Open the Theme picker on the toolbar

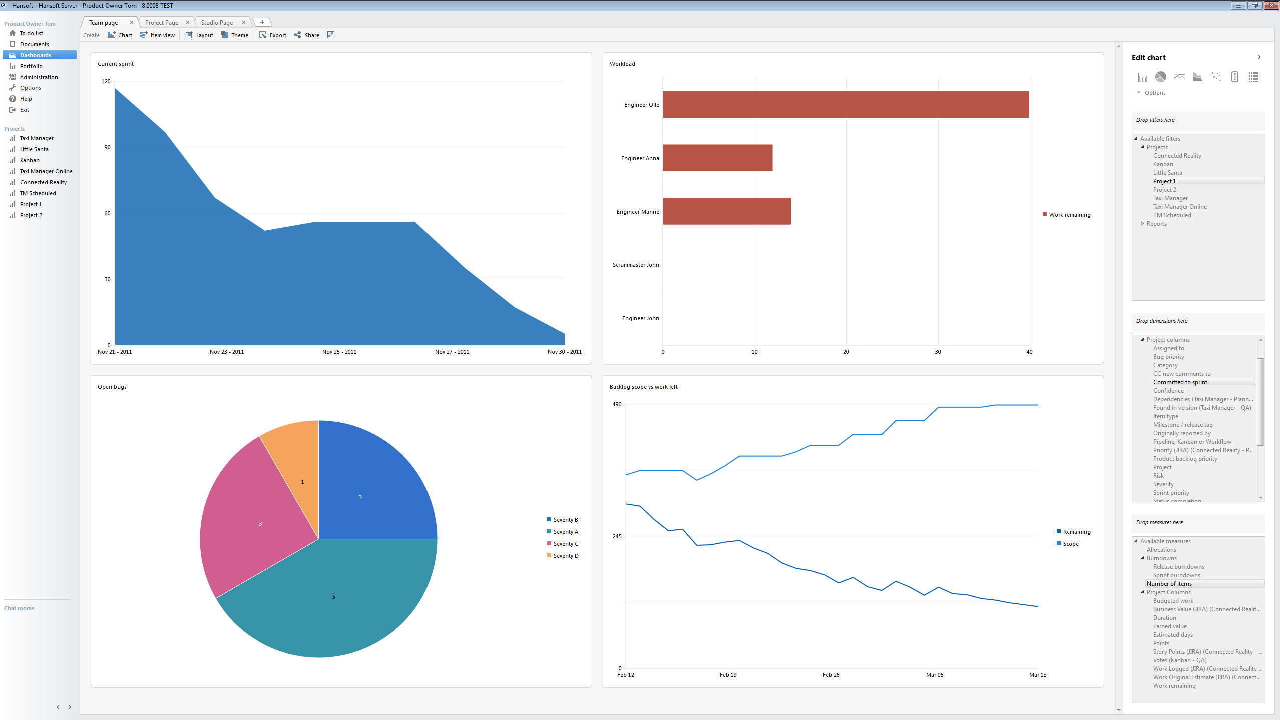(x=234, y=35)
